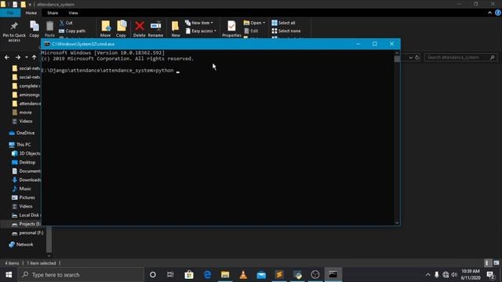Click the taskbar search box
Image resolution: width=502 pixels, height=282 pixels.
point(82,275)
